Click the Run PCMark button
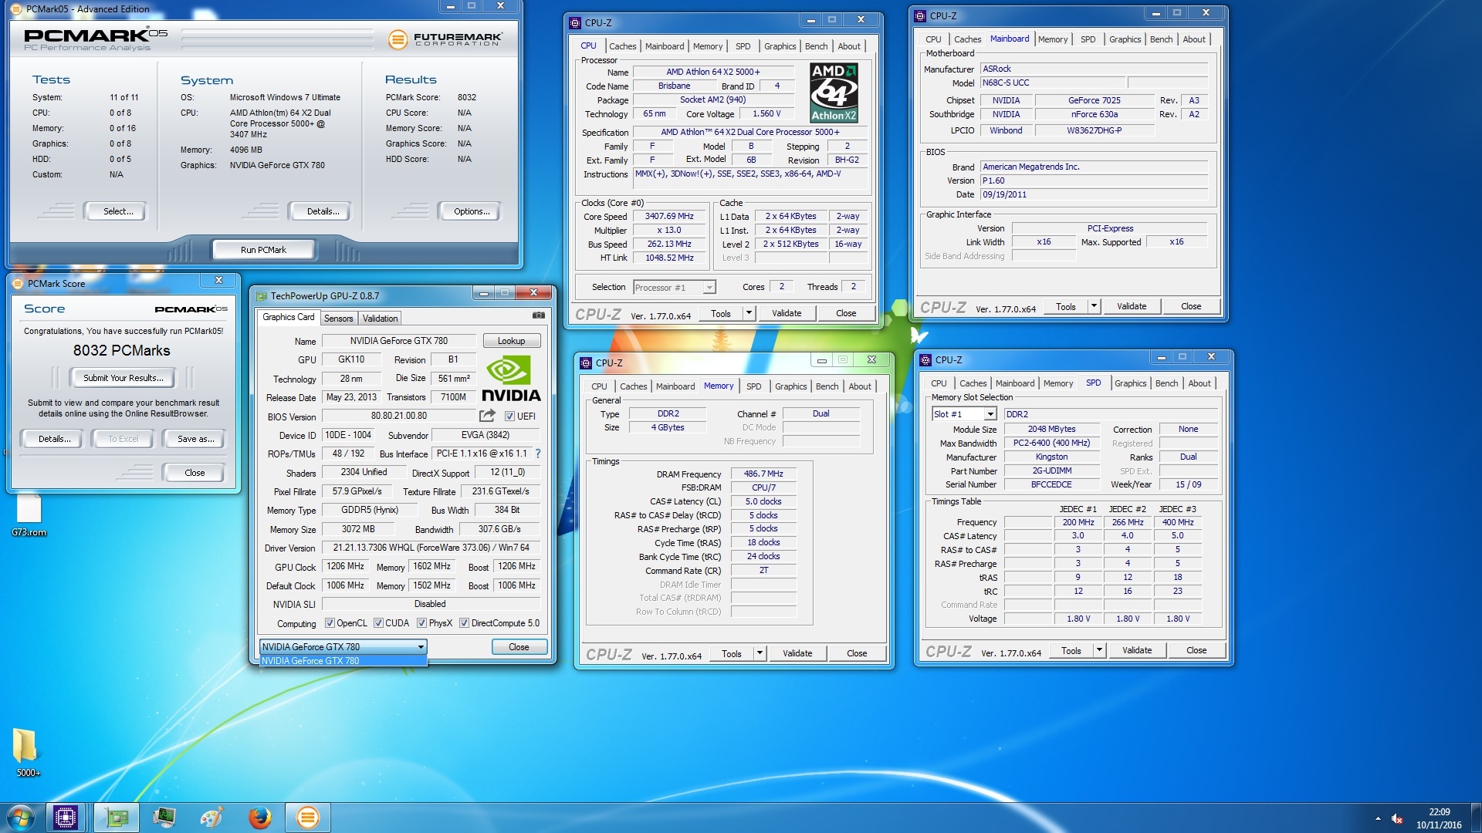This screenshot has height=833, width=1482. coord(263,250)
